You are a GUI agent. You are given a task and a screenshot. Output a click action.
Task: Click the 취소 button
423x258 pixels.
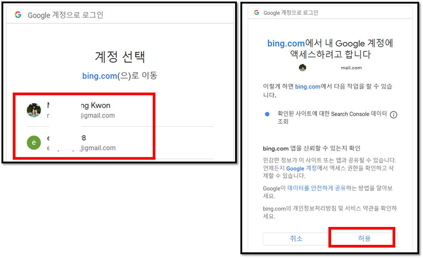tap(296, 239)
